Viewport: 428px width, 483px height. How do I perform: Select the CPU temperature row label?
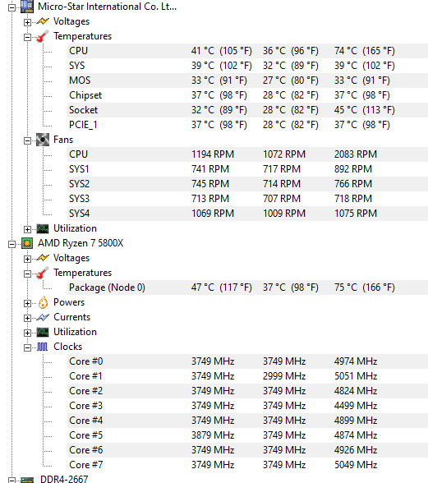click(x=78, y=51)
